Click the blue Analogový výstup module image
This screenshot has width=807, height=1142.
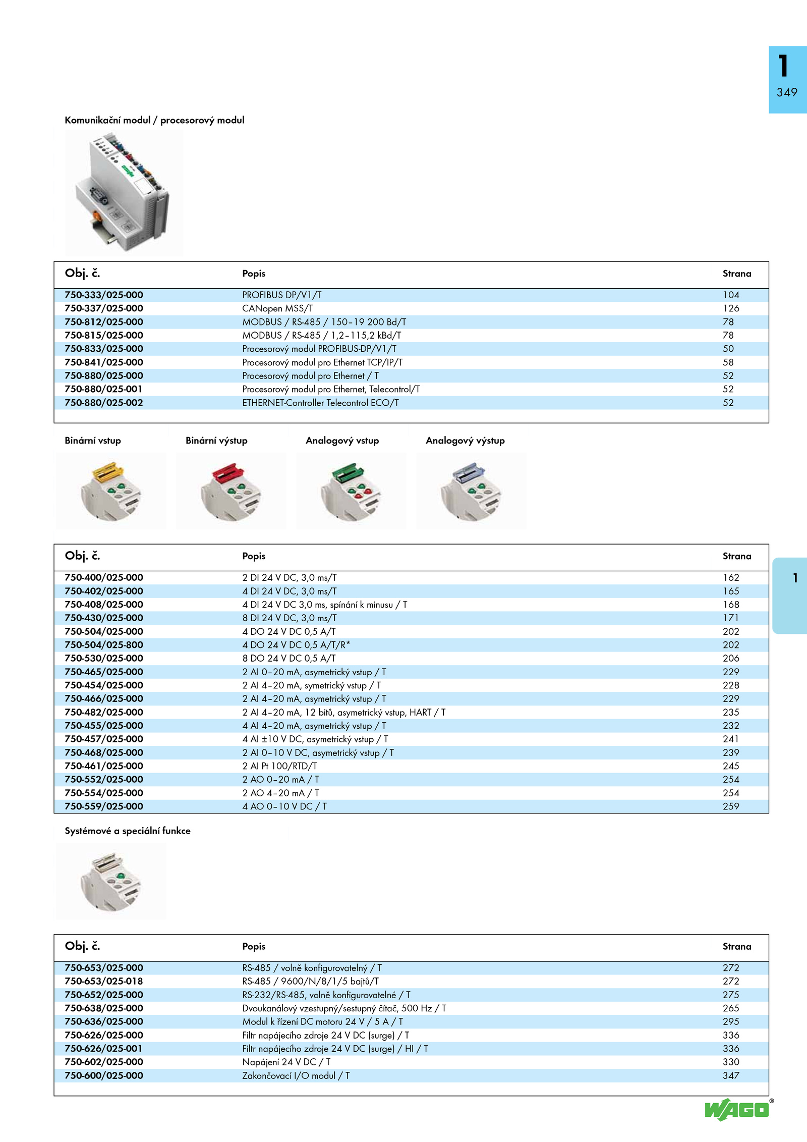pos(471,490)
